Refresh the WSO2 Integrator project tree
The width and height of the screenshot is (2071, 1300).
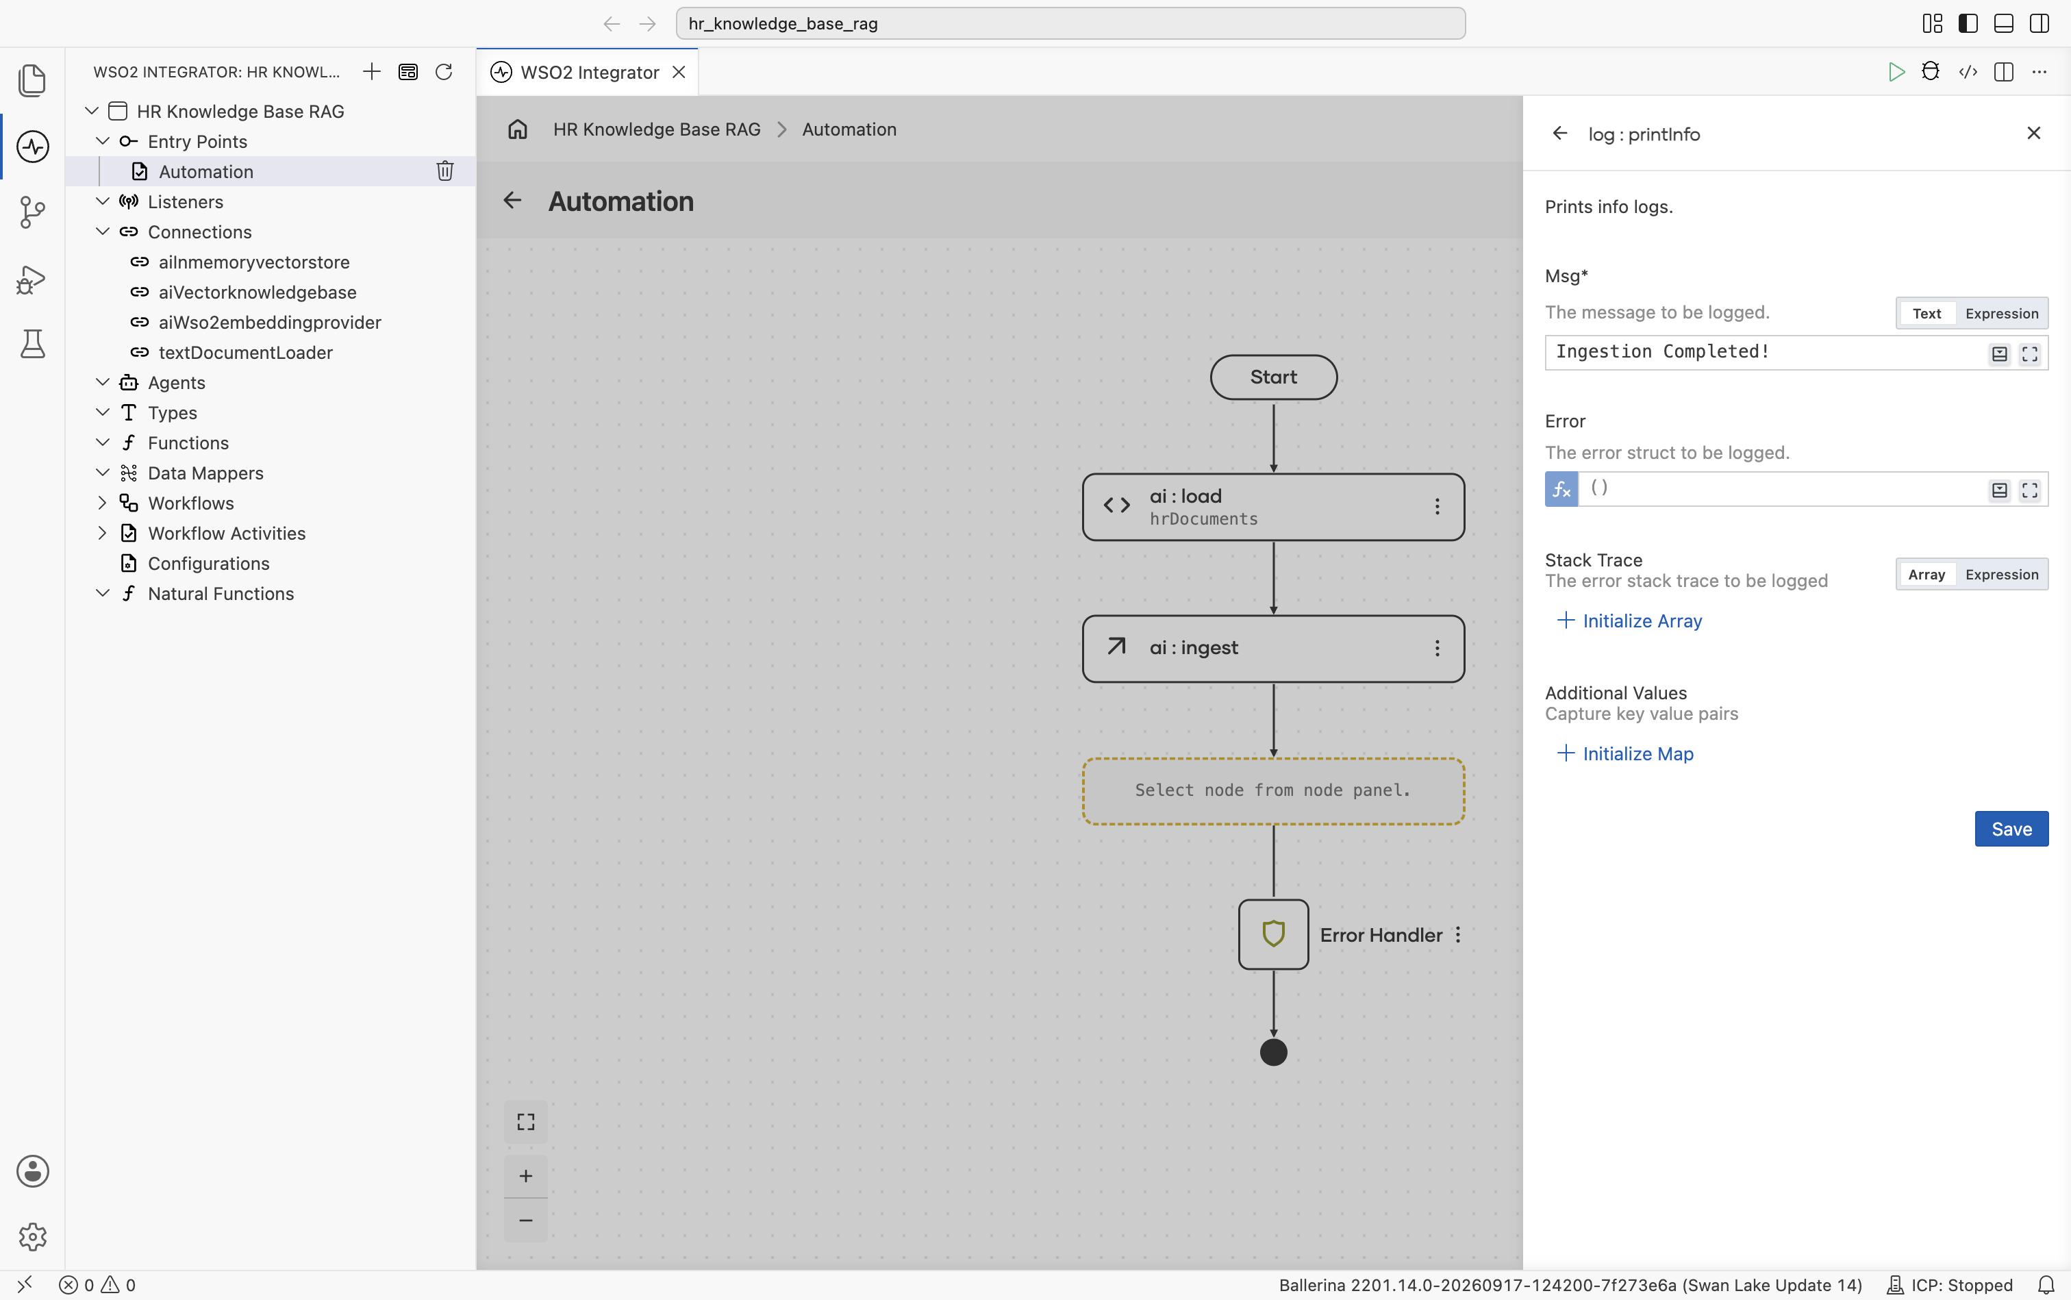444,72
